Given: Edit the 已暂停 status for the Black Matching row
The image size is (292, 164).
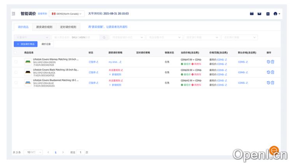Looking at the screenshot, I should pyautogui.click(x=97, y=72).
